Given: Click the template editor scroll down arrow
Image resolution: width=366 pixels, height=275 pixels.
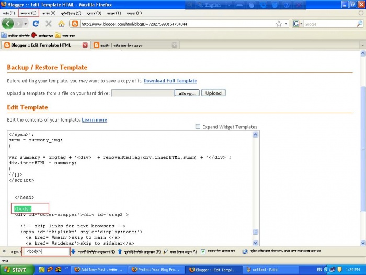Looking at the screenshot, I should pyautogui.click(x=255, y=243).
